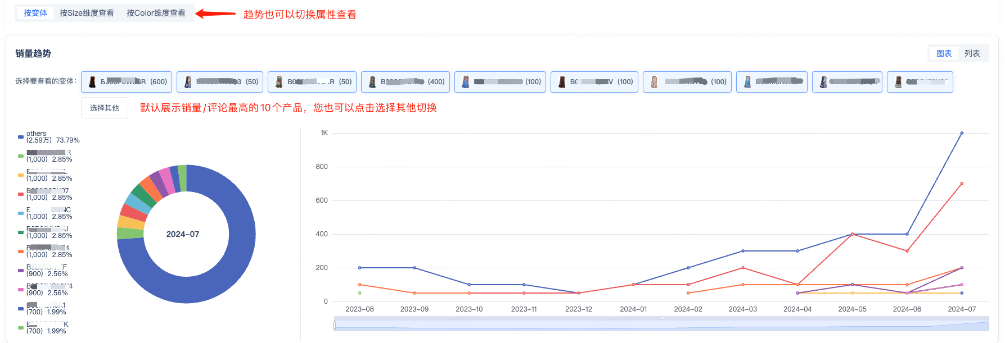Toggle the blue dress variant chip (100)

point(500,82)
